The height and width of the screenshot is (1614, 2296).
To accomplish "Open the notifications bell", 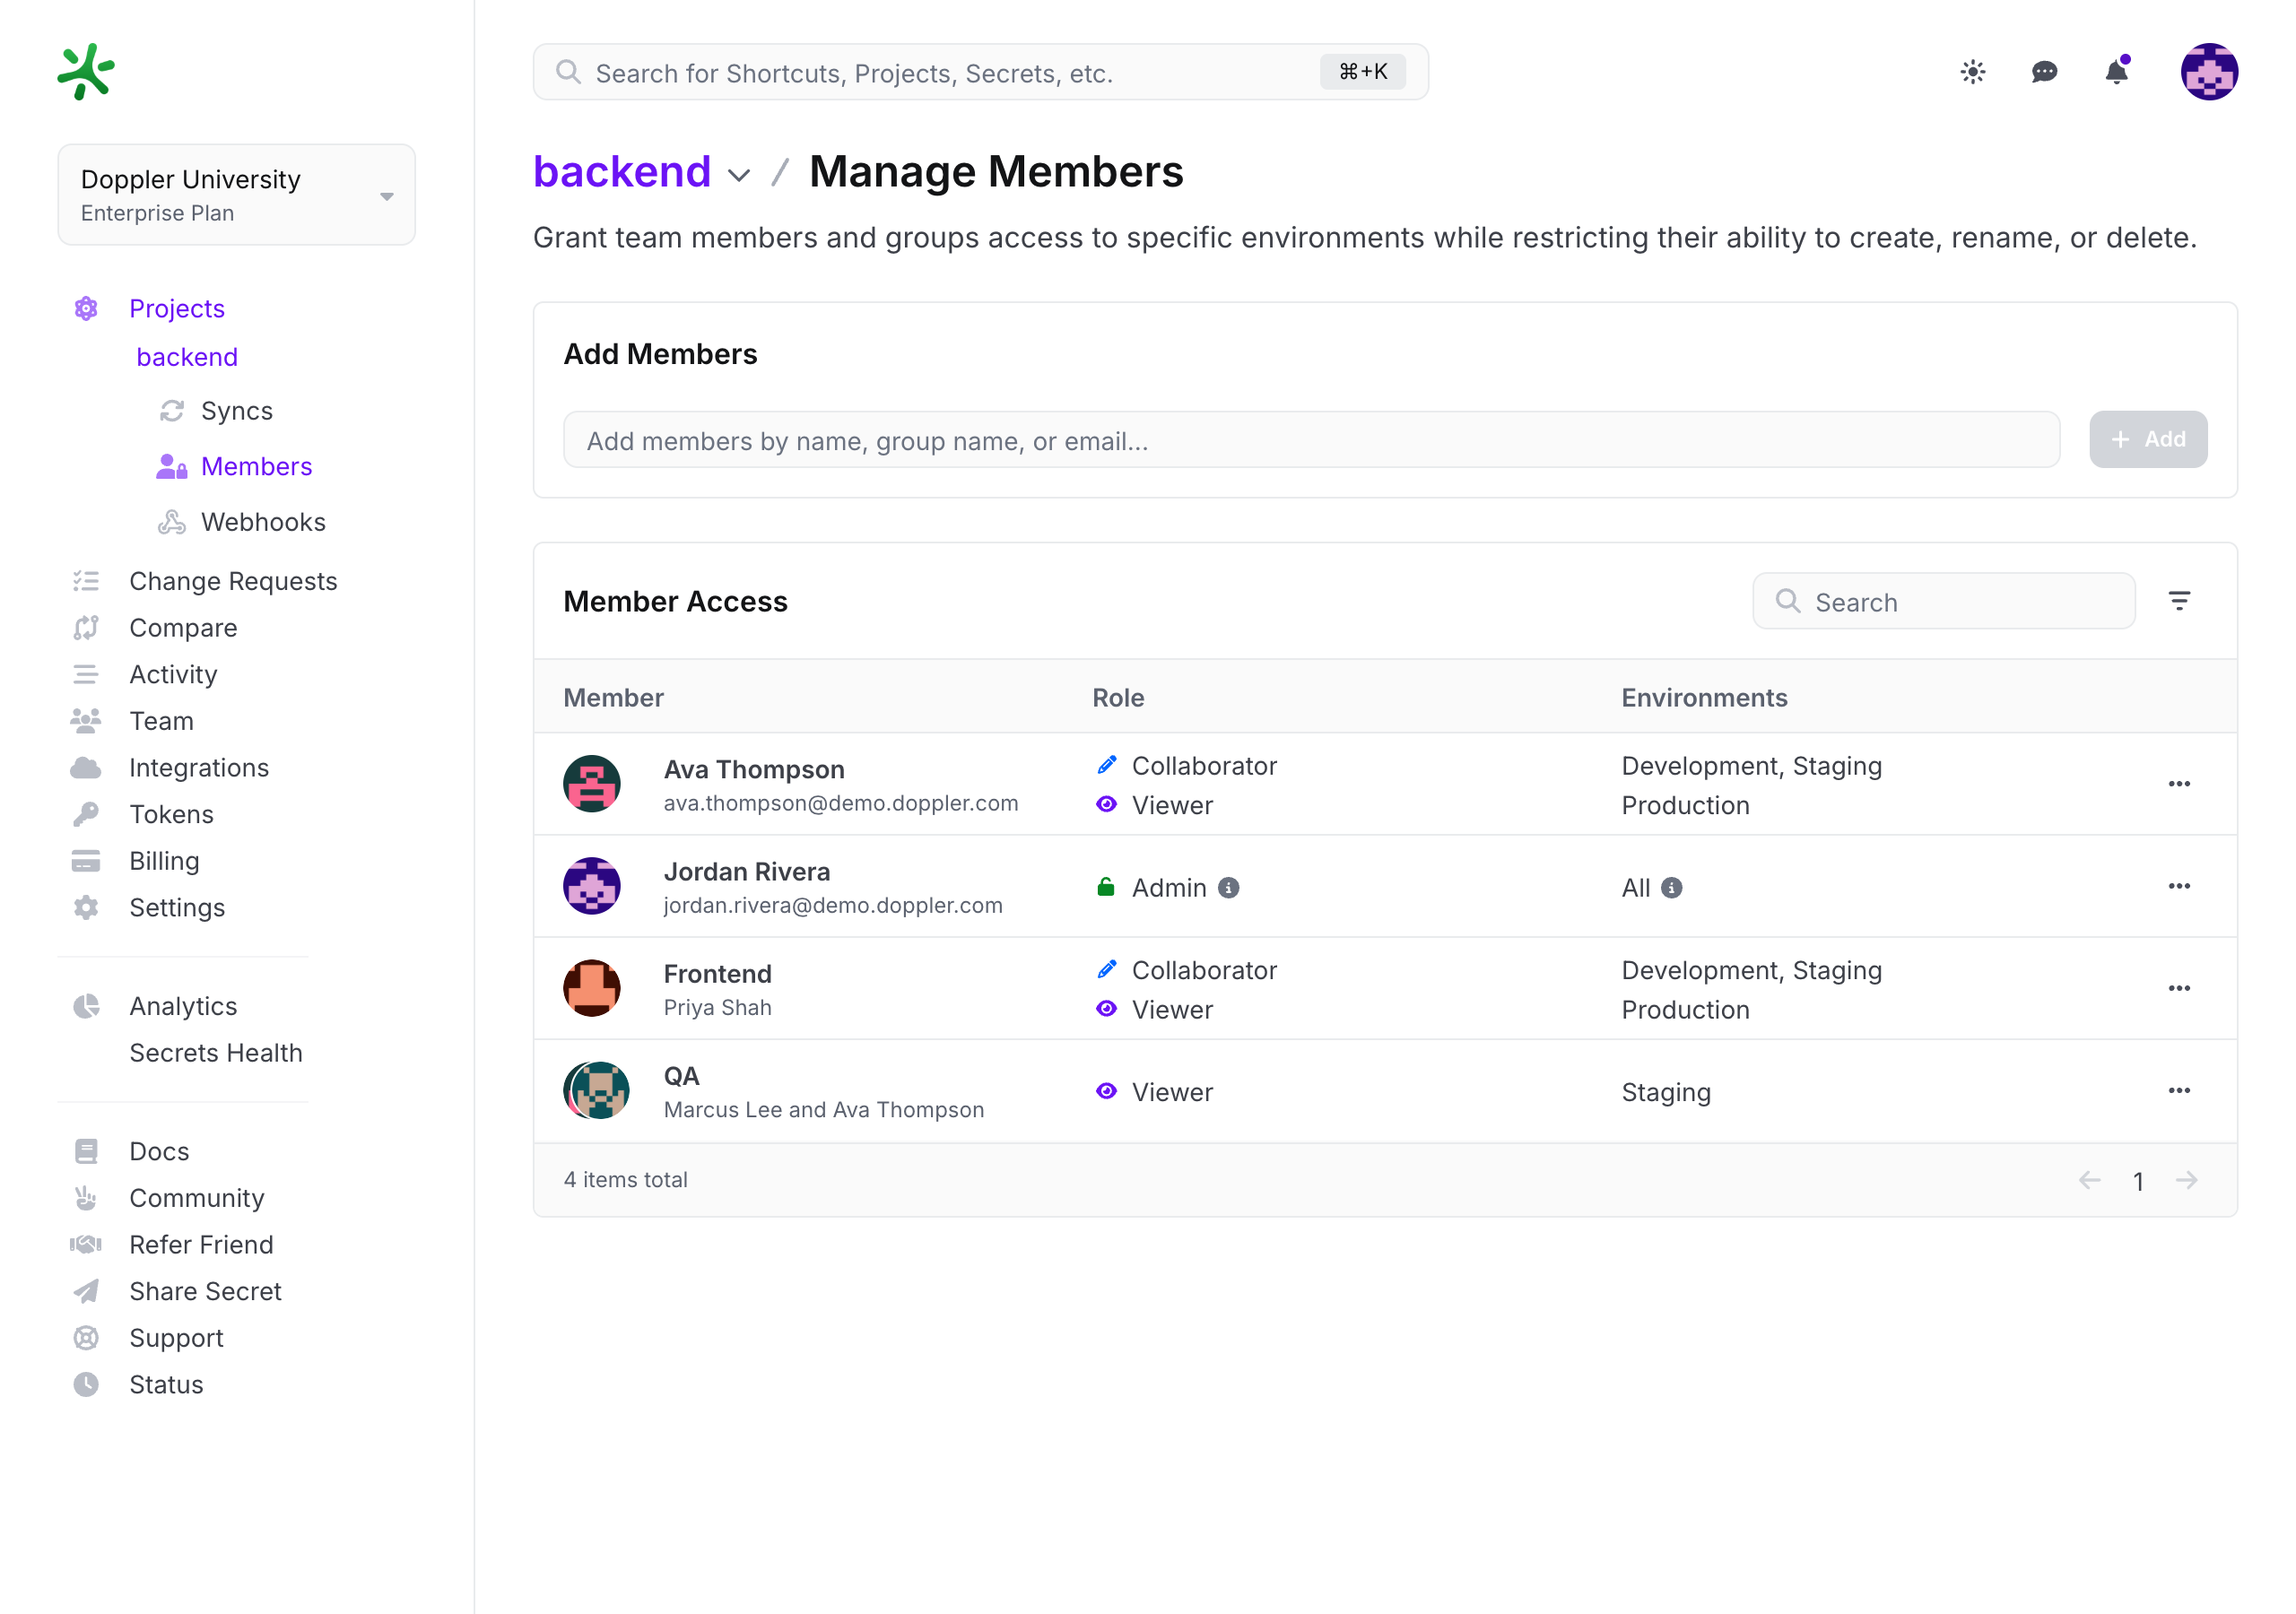I will click(2117, 71).
